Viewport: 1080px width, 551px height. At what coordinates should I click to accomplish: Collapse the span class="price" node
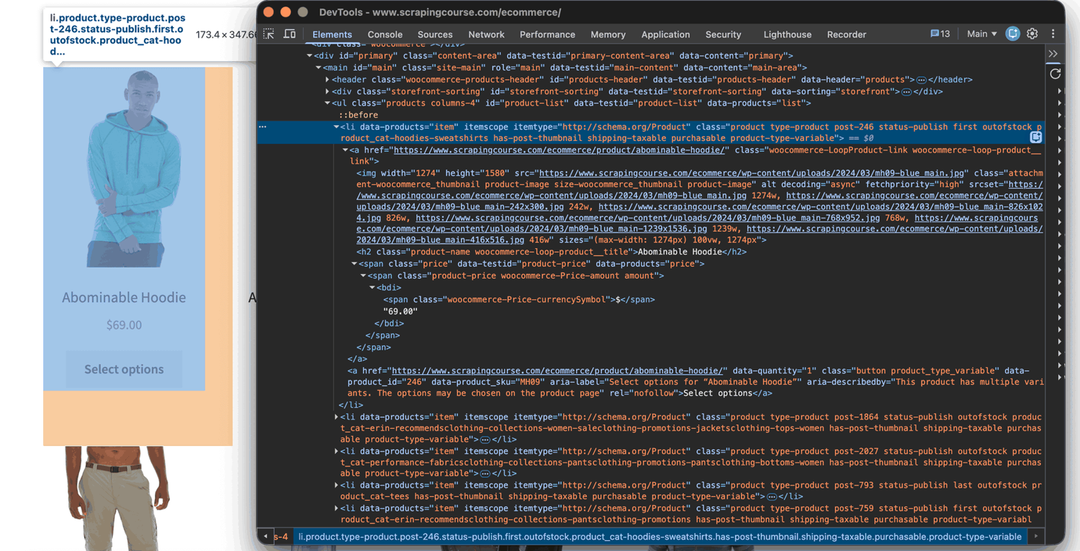tap(353, 264)
